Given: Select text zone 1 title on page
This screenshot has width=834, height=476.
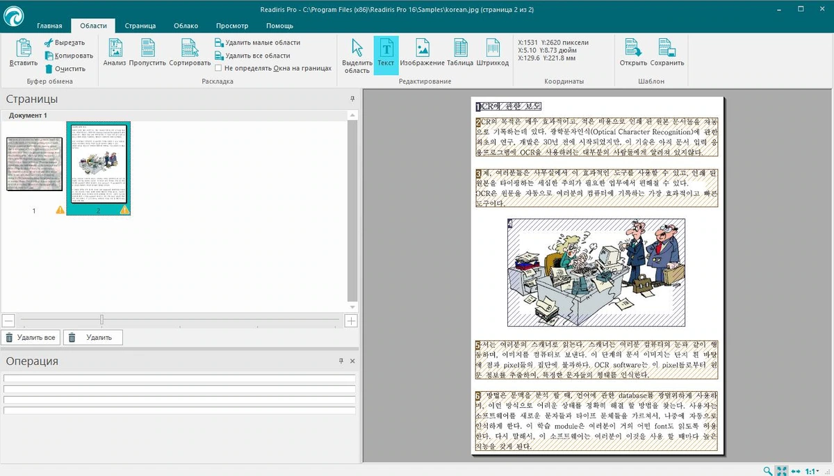Looking at the screenshot, I should [x=508, y=106].
